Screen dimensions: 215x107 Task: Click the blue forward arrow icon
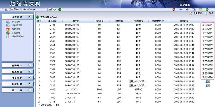tap(187, 10)
